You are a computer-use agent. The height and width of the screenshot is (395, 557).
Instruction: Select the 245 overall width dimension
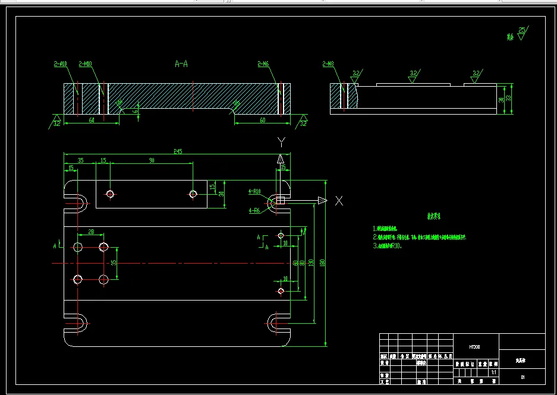[178, 151]
